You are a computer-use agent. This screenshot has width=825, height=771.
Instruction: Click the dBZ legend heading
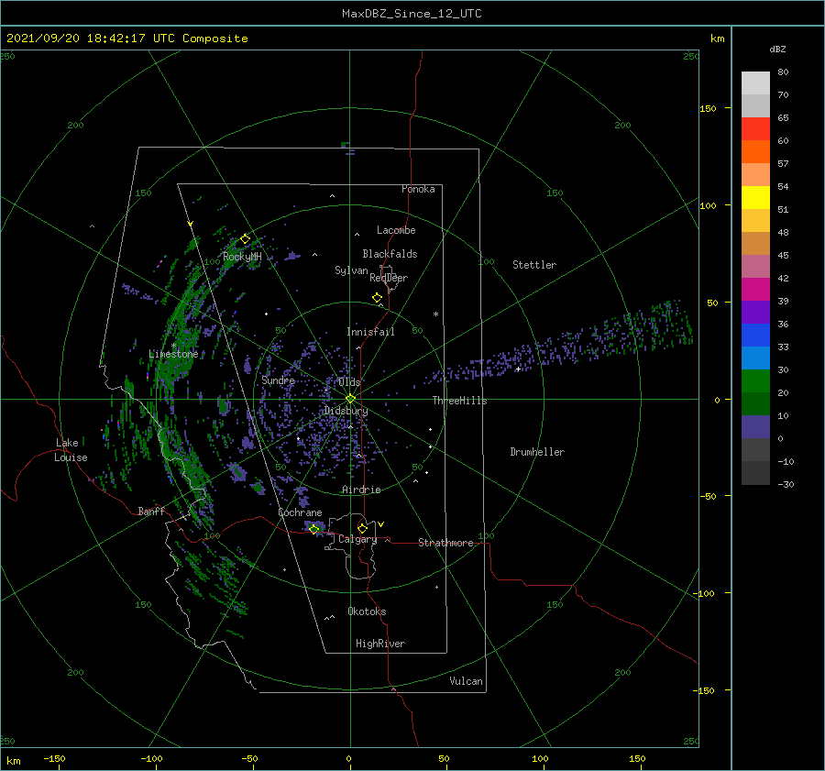tap(777, 50)
